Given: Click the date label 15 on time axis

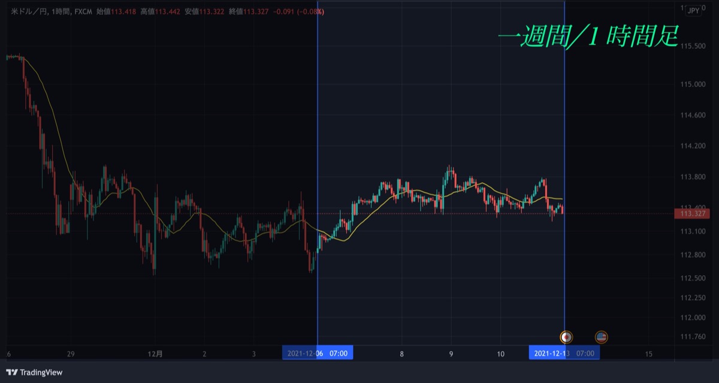Looking at the screenshot, I should pos(648,354).
